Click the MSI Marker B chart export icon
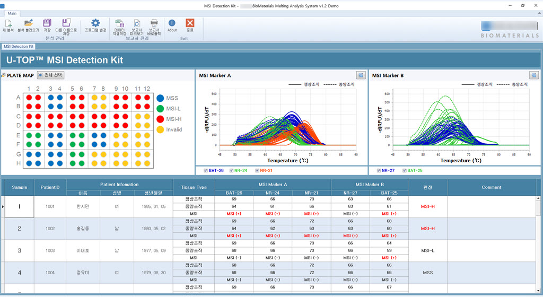The height and width of the screenshot is (297, 543). click(533, 75)
